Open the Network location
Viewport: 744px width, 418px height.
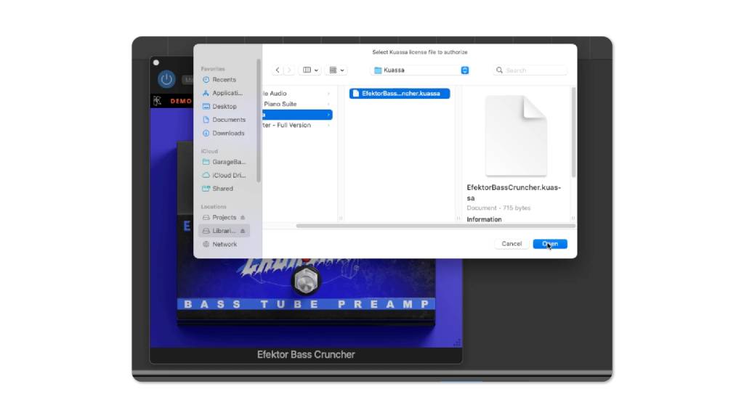pos(220,244)
